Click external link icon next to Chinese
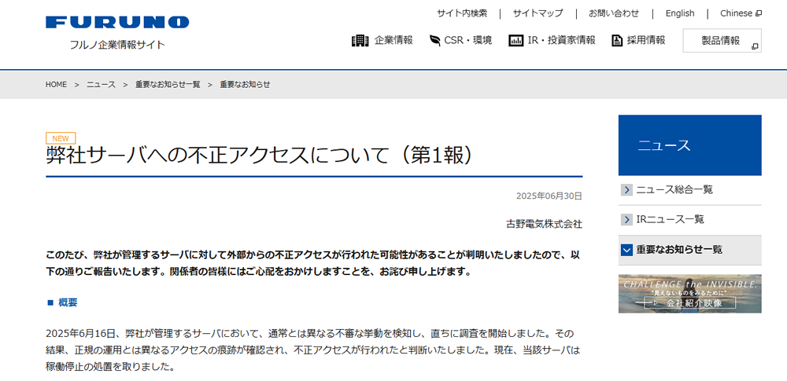 point(759,13)
